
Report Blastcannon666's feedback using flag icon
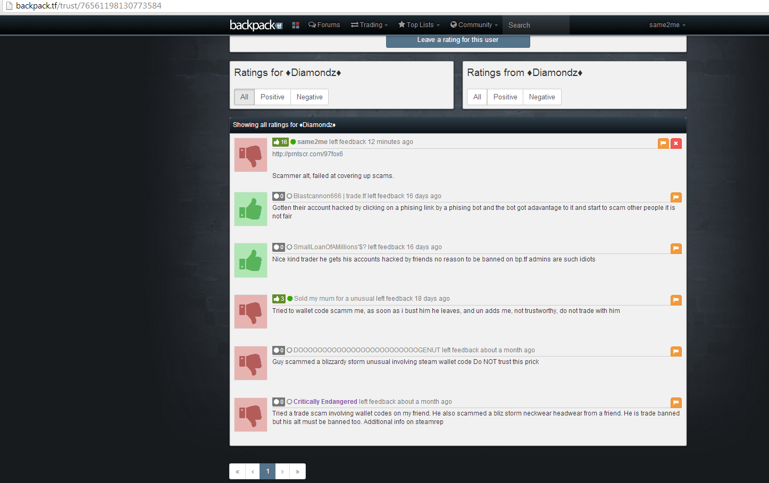(x=676, y=197)
